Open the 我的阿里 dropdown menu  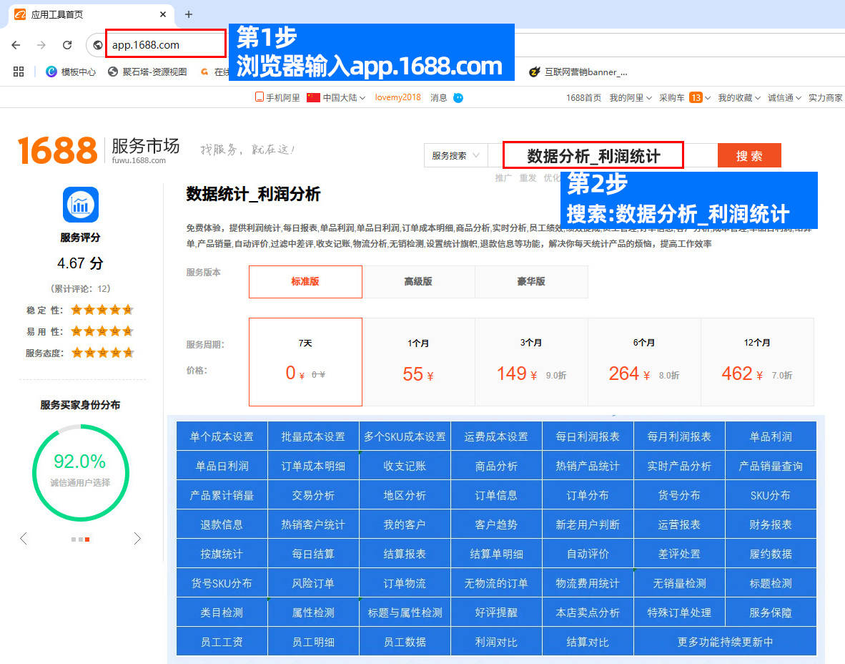point(630,97)
